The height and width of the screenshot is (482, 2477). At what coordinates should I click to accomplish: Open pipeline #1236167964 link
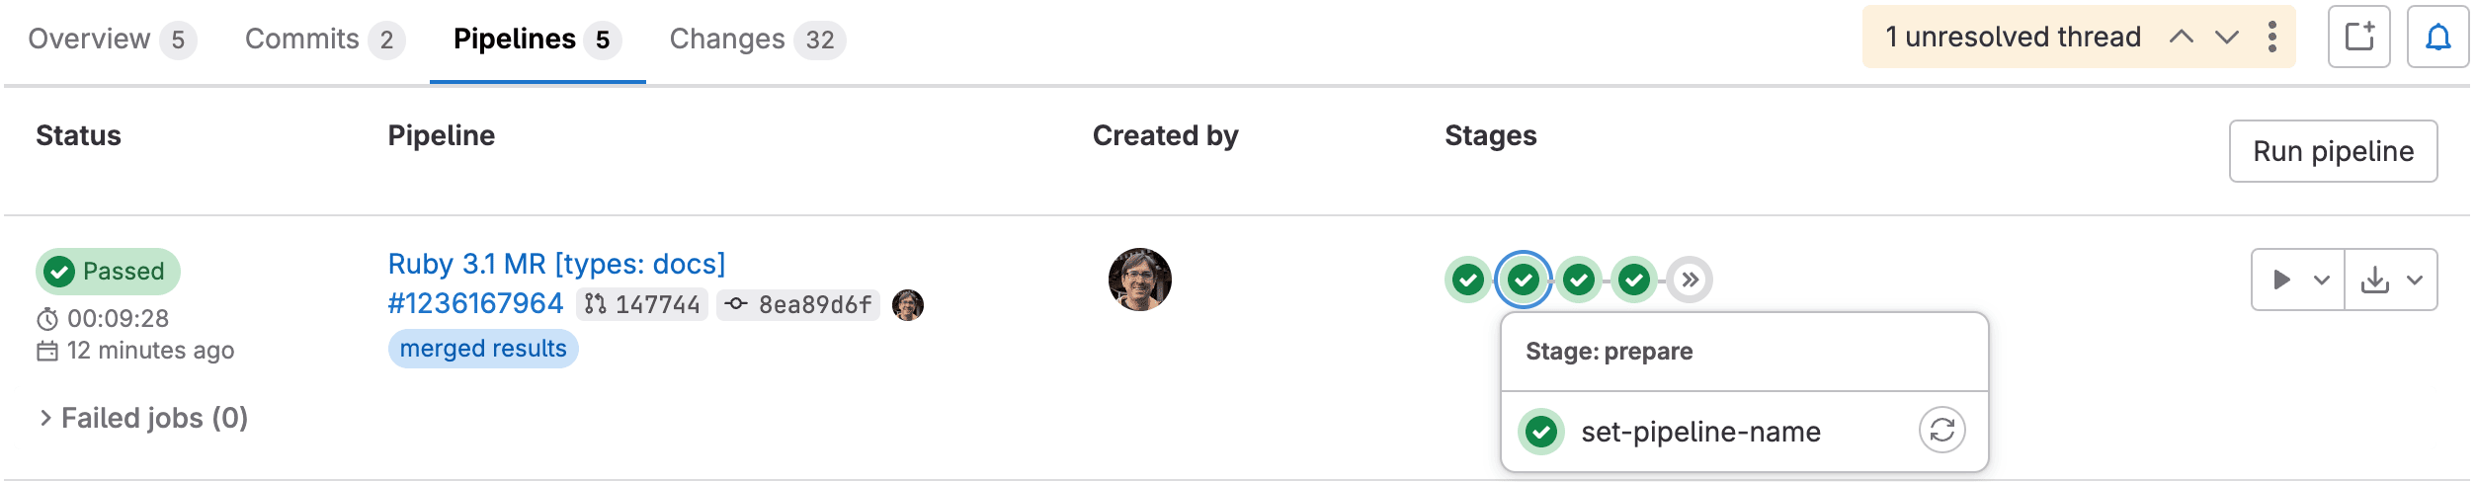coord(475,303)
